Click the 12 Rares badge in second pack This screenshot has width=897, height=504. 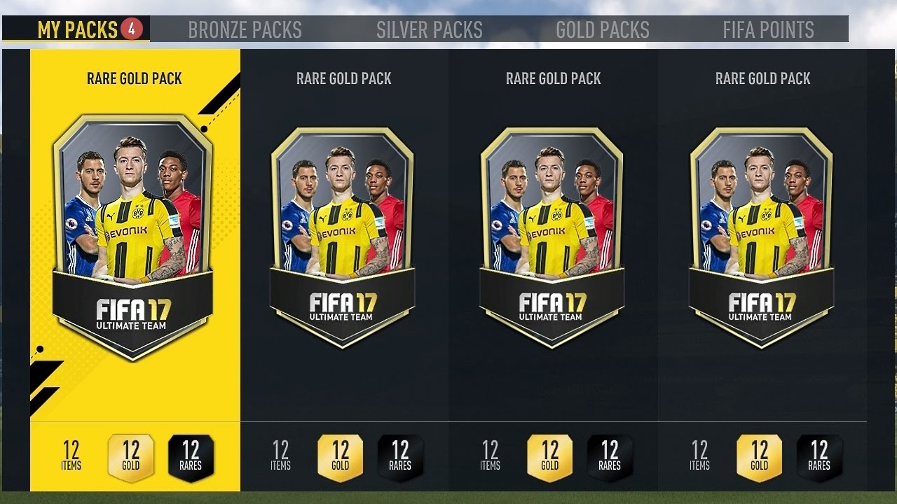click(x=400, y=458)
